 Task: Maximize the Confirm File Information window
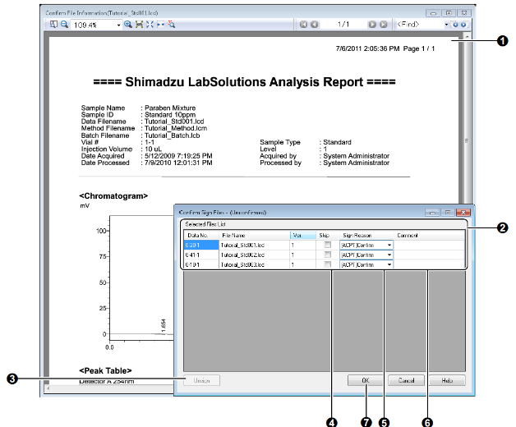[449, 13]
